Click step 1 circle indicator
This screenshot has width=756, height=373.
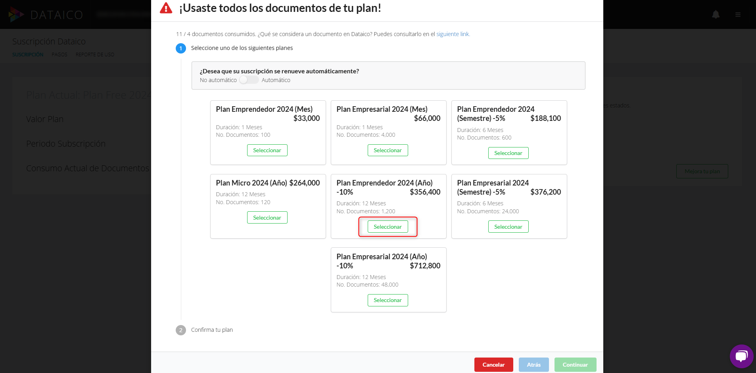pyautogui.click(x=181, y=48)
